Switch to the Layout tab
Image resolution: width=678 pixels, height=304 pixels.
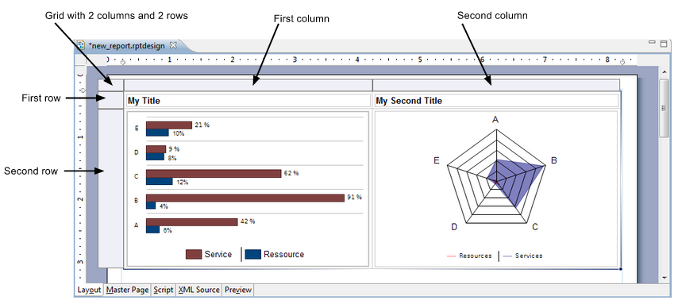coord(89,290)
